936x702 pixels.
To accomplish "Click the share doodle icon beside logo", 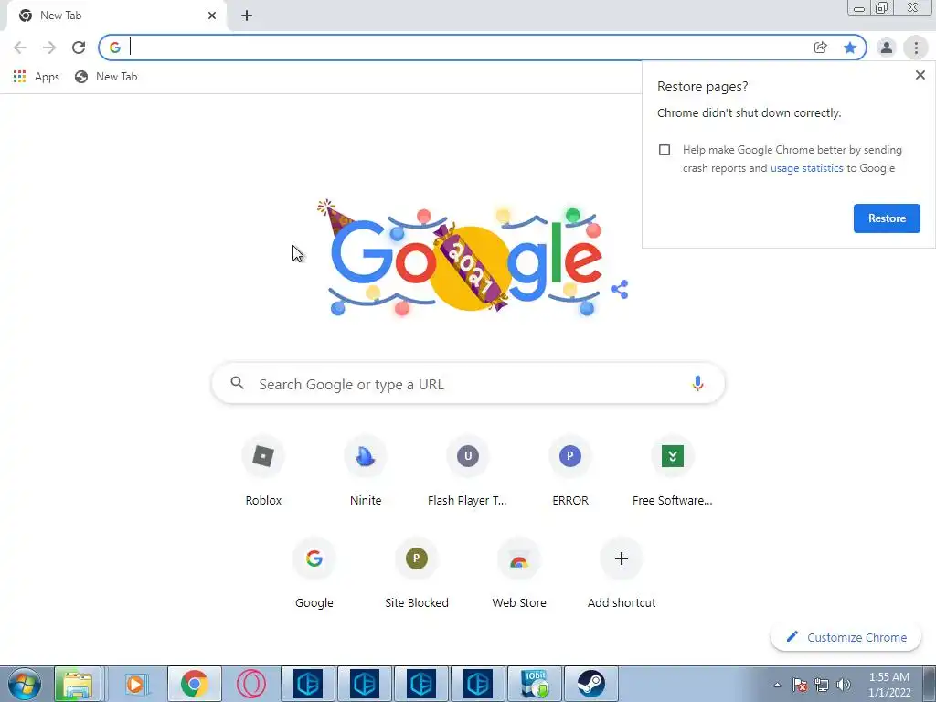I will click(x=619, y=290).
